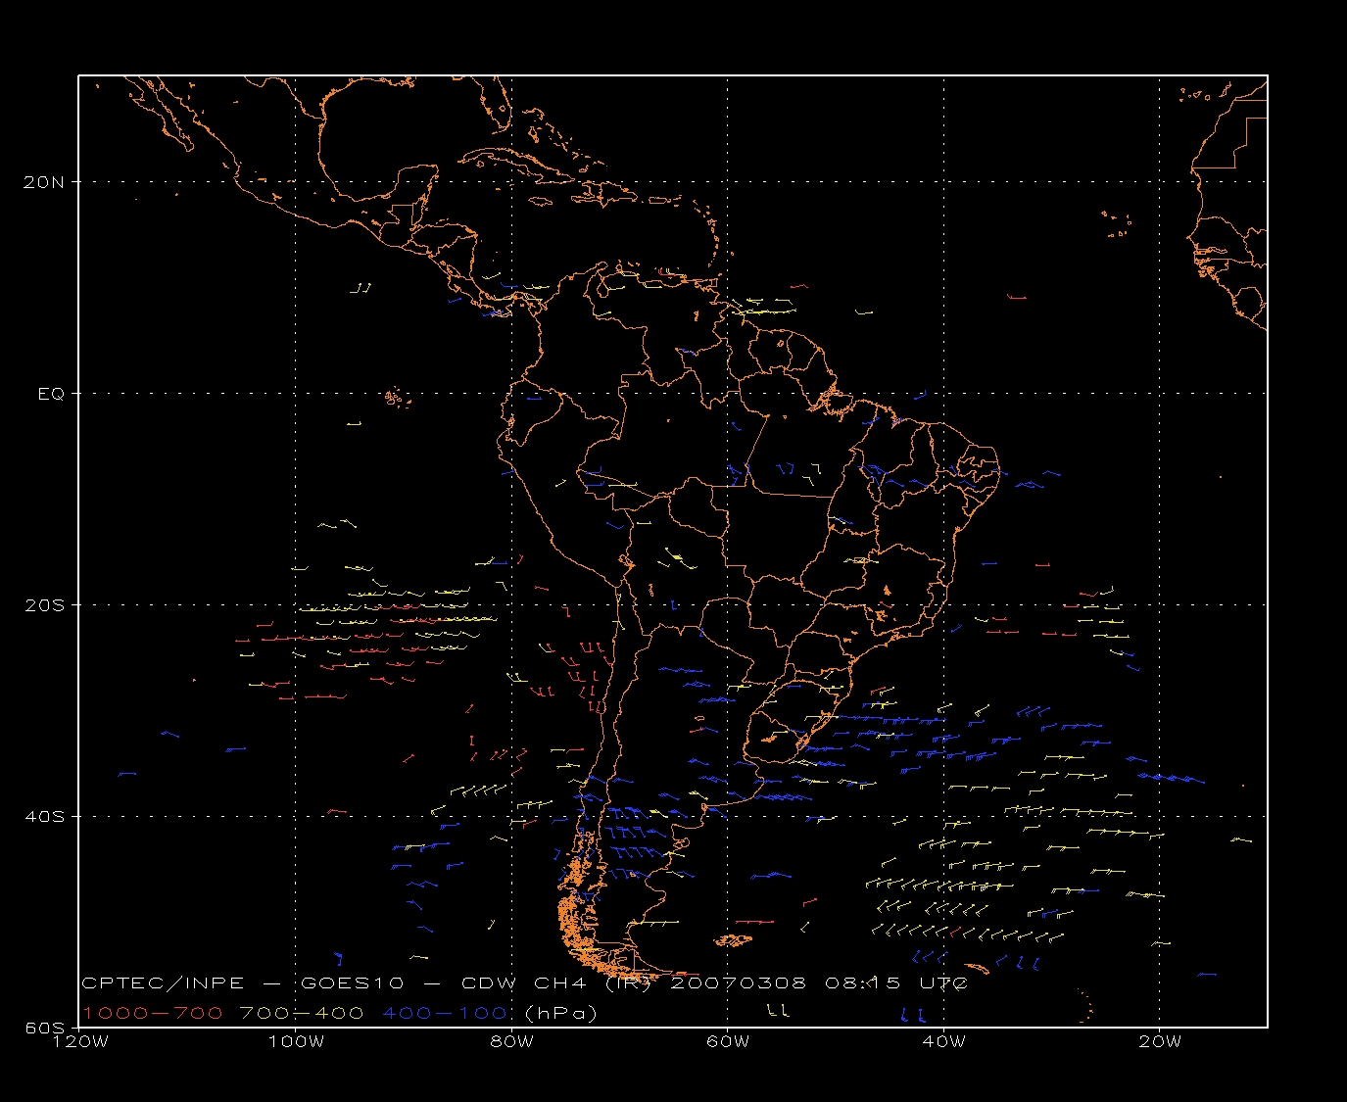Click the CDW CH4 (IR) label

555,983
